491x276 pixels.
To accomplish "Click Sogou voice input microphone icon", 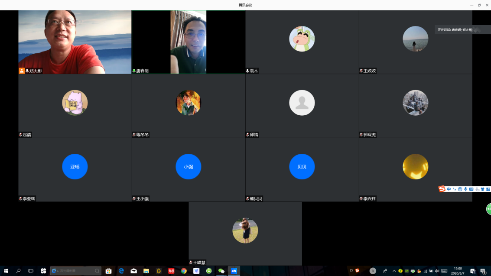I will (x=465, y=189).
